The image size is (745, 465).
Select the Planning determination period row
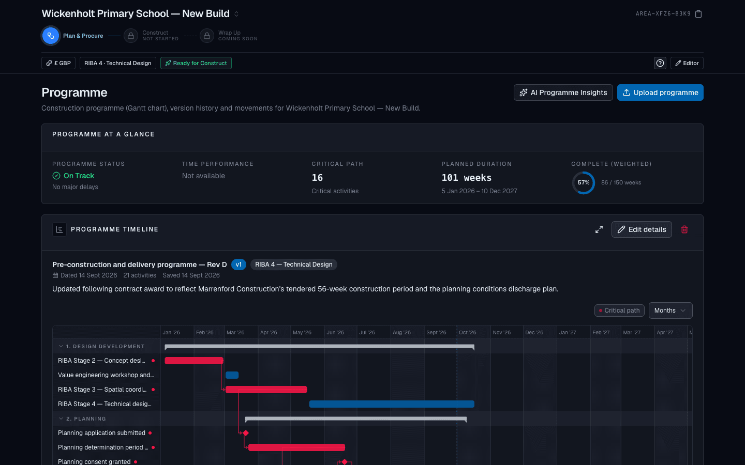click(x=107, y=447)
